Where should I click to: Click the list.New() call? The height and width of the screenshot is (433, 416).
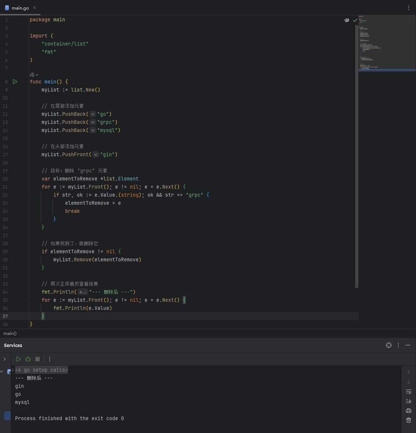(x=86, y=90)
